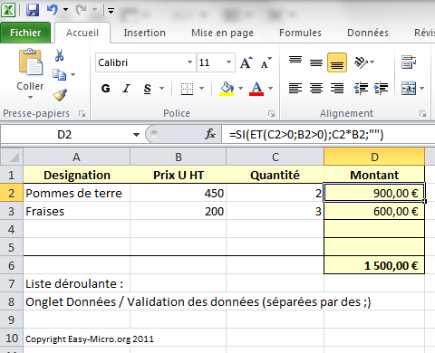Open the Name Box dropdown arrow
This screenshot has height=353, width=435.
coord(136,135)
